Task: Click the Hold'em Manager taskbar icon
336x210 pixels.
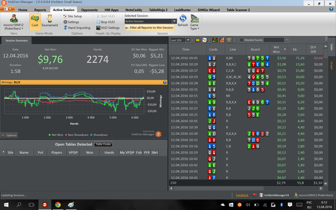Action: (x=45, y=205)
